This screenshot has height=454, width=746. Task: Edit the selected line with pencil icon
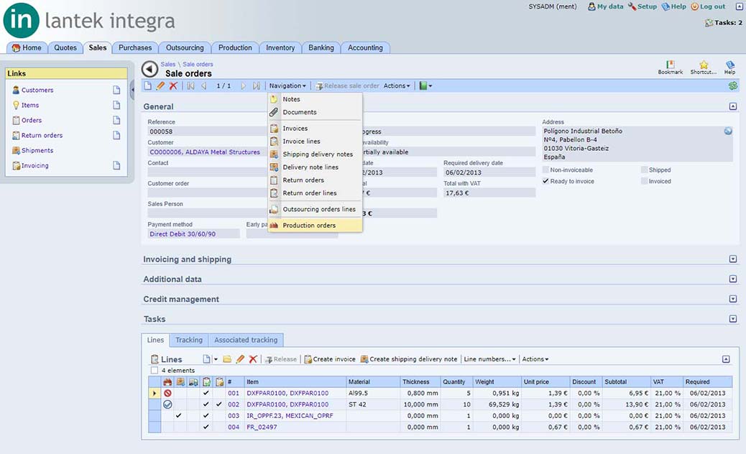(x=240, y=359)
